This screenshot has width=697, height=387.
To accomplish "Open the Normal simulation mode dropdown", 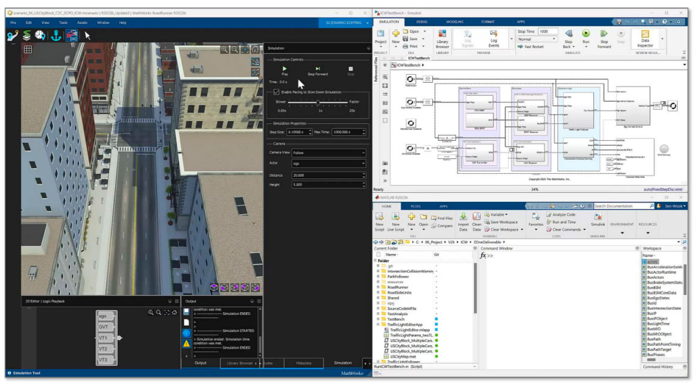I will (537, 39).
